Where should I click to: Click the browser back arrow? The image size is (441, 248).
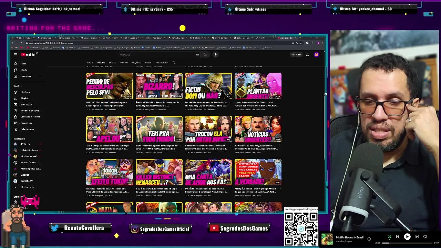(12, 43)
